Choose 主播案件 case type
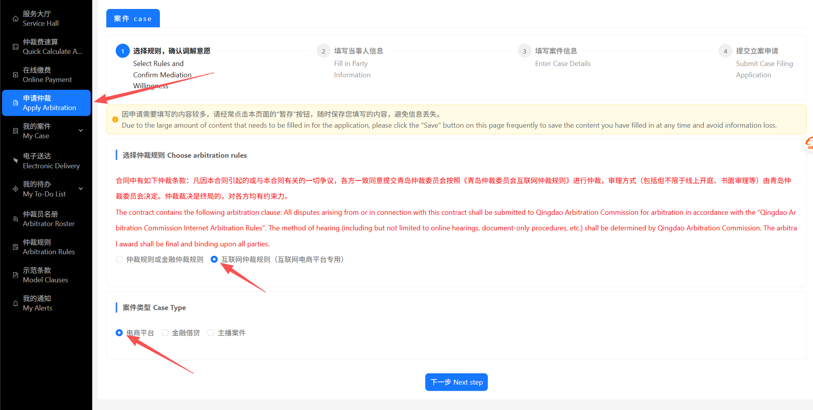This screenshot has height=410, width=813. point(211,333)
